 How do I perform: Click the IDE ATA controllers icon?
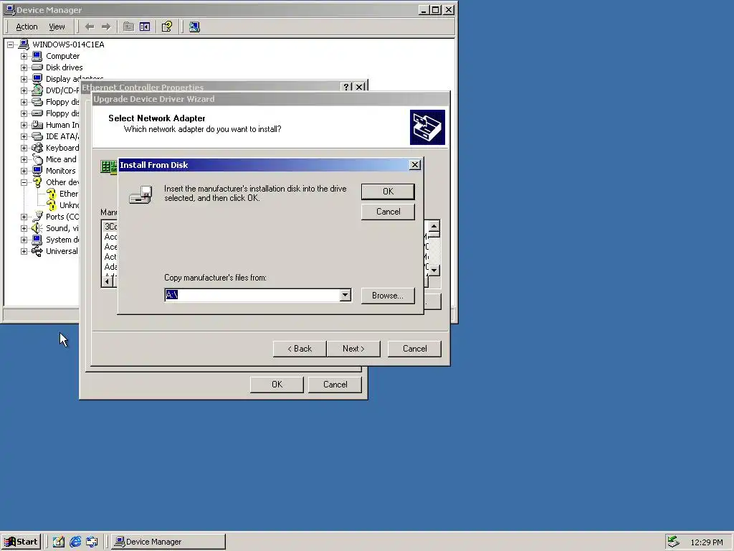click(37, 136)
